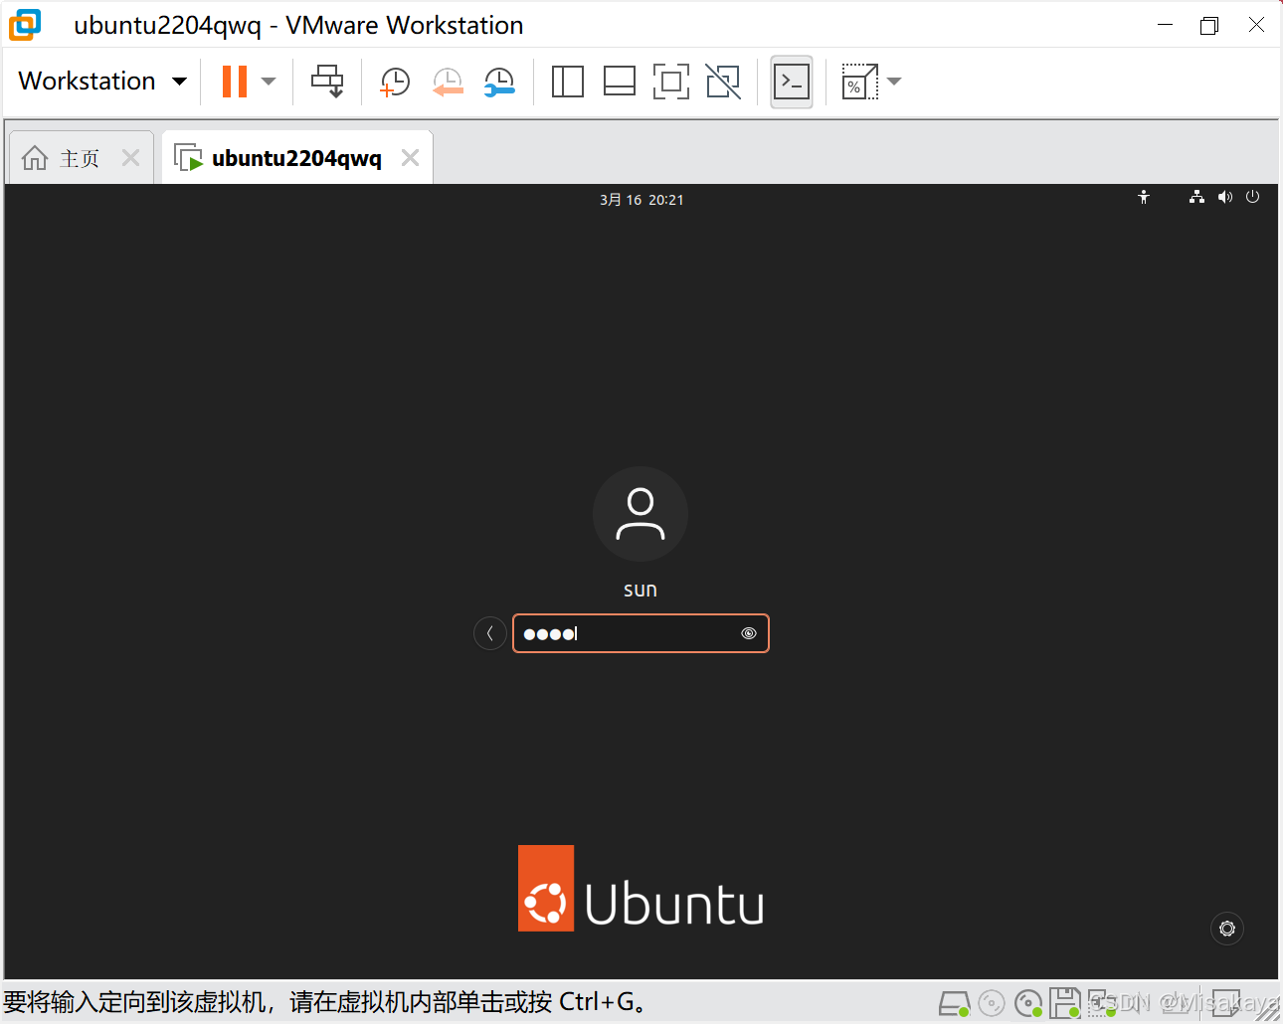1283x1024 pixels.
Task: Click the VMware Workstation app logo
Action: (26, 25)
